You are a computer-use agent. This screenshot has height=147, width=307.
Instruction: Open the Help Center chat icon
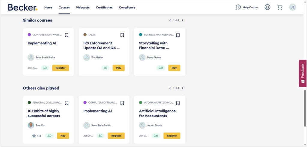tap(238, 7)
